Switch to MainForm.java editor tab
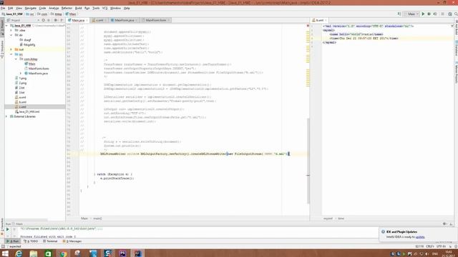The image size is (458, 257). click(x=124, y=20)
